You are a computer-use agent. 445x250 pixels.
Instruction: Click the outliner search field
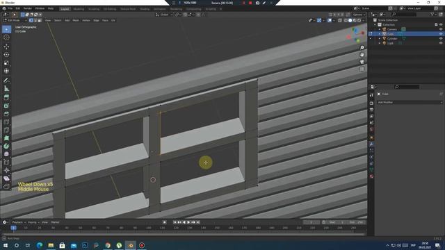pyautogui.click(x=404, y=14)
